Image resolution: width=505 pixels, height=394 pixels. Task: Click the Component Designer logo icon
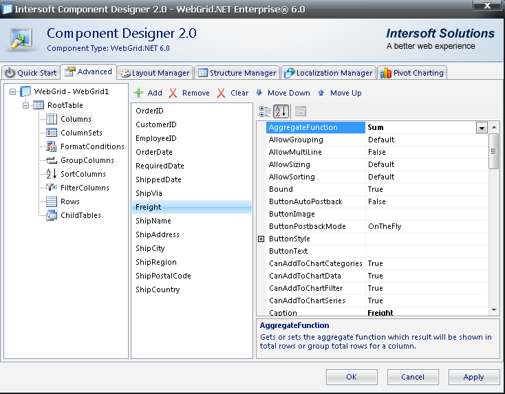point(21,39)
